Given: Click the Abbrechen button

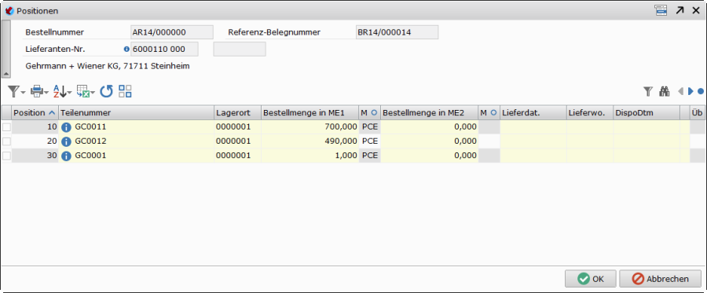Looking at the screenshot, I should coord(660,279).
